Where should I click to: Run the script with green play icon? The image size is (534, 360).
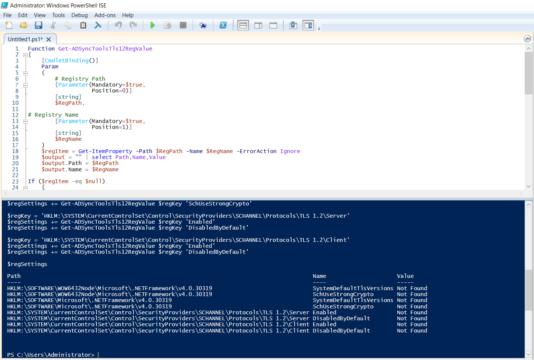pyautogui.click(x=152, y=25)
